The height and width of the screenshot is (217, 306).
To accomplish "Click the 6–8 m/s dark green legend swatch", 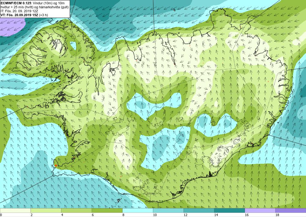I will click(x=107, y=211).
